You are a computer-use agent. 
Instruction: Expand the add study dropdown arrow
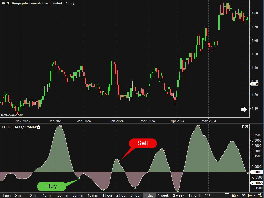click(238, 196)
